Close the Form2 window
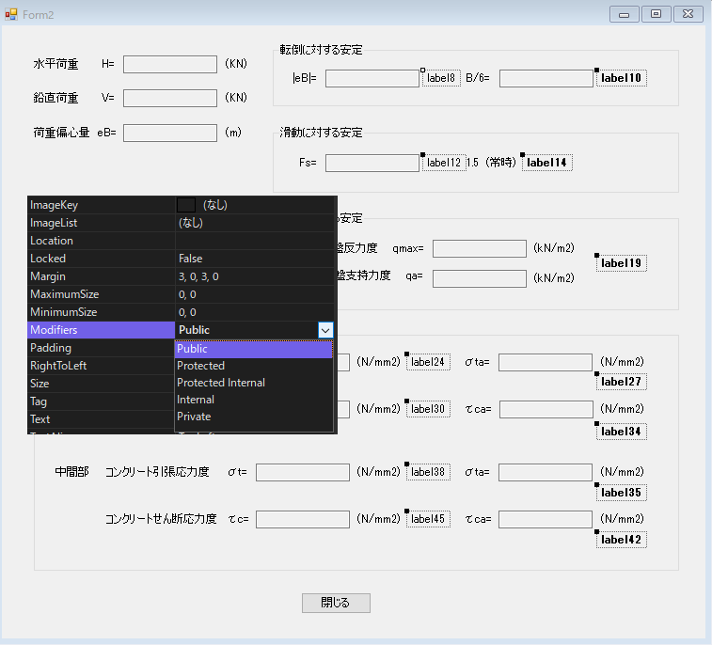Image resolution: width=712 pixels, height=645 pixels. (688, 14)
